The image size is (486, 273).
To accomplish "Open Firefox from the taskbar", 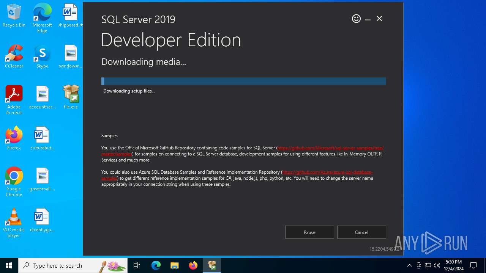I will coord(193,265).
